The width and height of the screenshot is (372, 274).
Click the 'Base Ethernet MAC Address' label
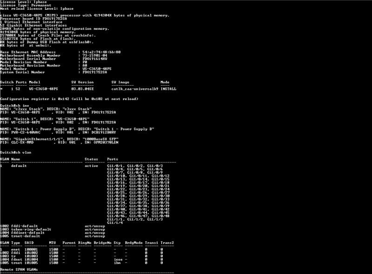click(28, 52)
